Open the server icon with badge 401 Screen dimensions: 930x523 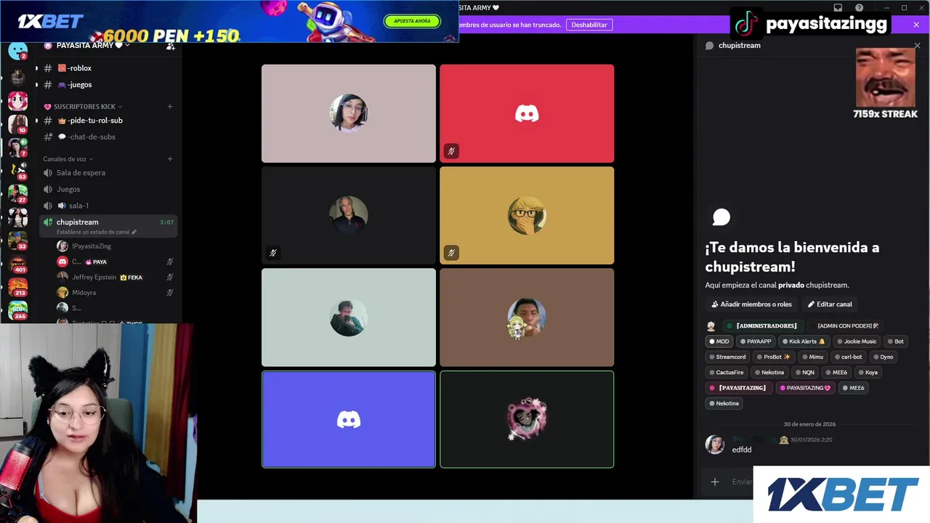coord(18,264)
